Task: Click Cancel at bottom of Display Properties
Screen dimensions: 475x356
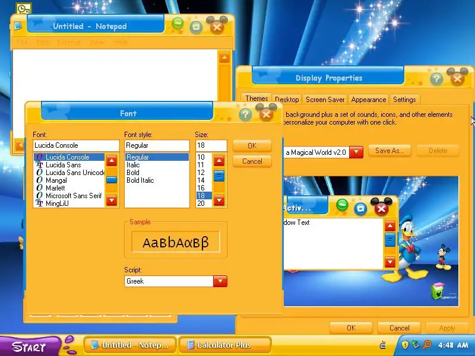Action: (x=399, y=328)
